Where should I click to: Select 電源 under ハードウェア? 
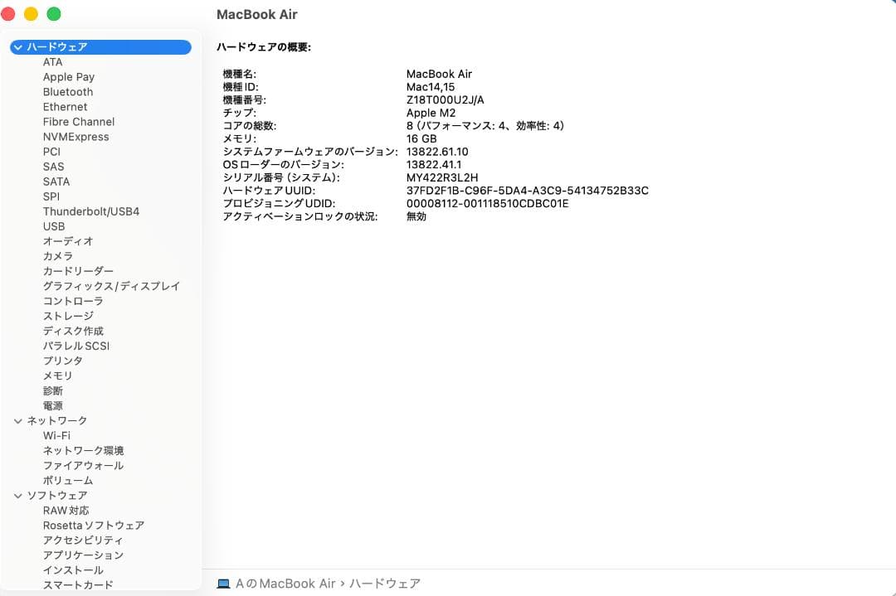(52, 405)
